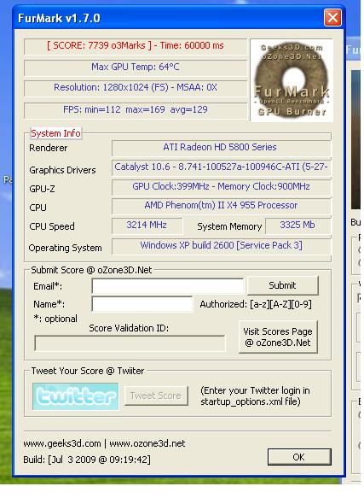Click the Windows XP build 2600 value
This screenshot has width=364, height=498.
pos(221,245)
